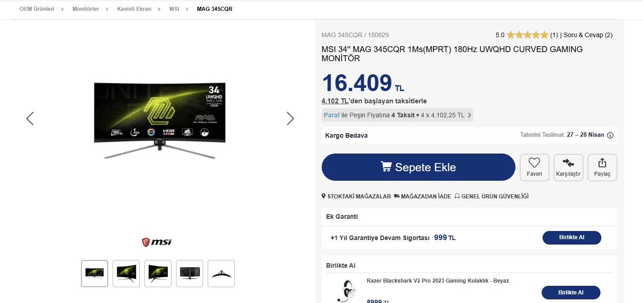Select the second monitor thumbnail
This screenshot has height=303, width=643.
pos(126,274)
